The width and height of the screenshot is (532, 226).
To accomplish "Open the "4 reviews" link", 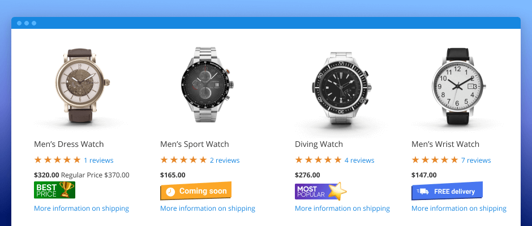I will click(x=359, y=160).
